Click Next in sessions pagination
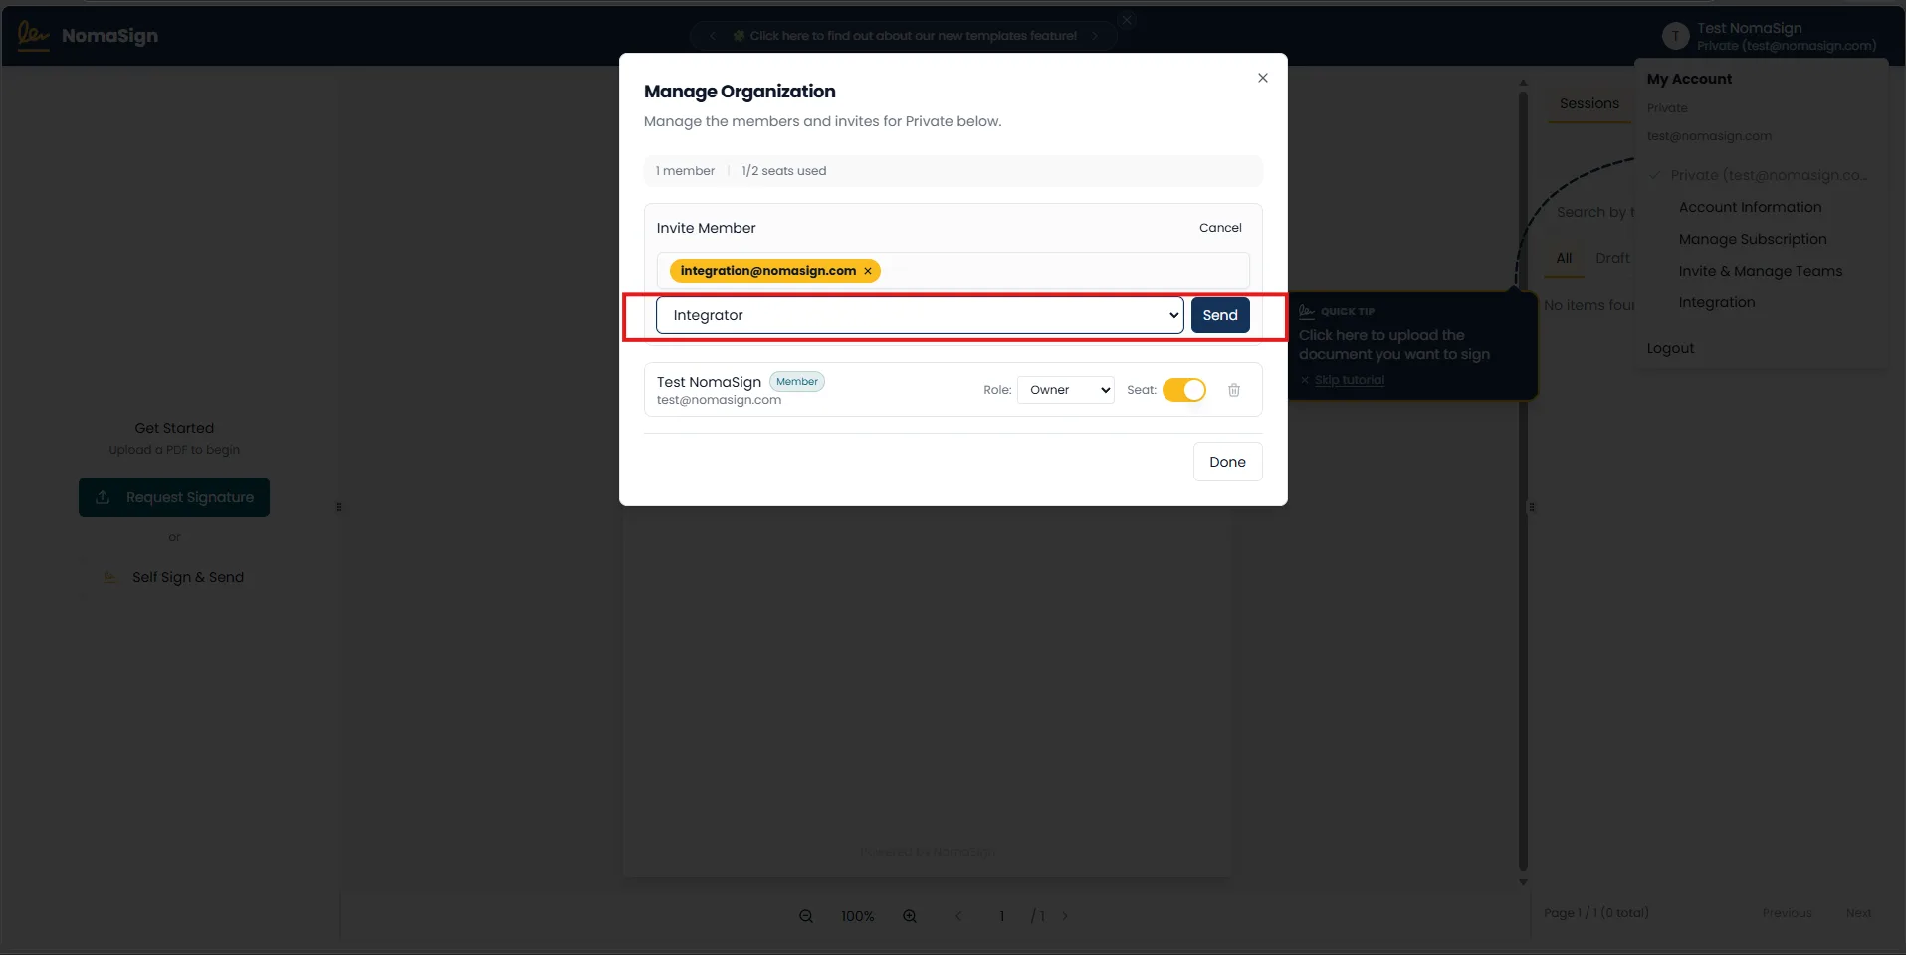This screenshot has height=955, width=1906. 1858,913
